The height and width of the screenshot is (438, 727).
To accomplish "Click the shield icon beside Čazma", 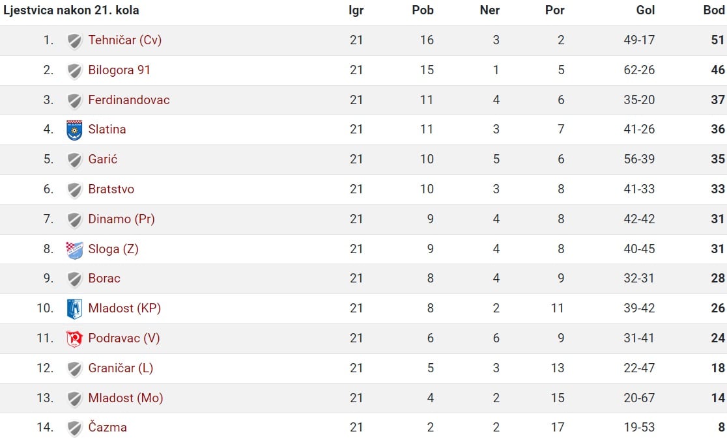I will (74, 428).
